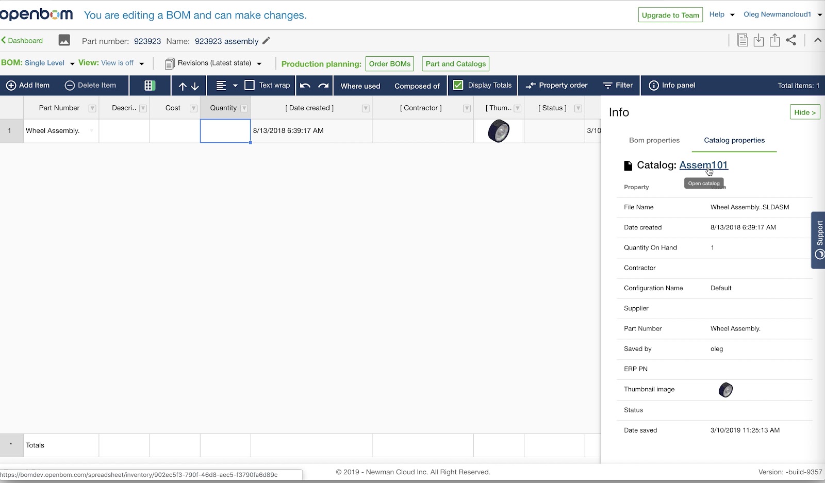Click the download icon in header
This screenshot has height=483, width=825.
pyautogui.click(x=758, y=40)
